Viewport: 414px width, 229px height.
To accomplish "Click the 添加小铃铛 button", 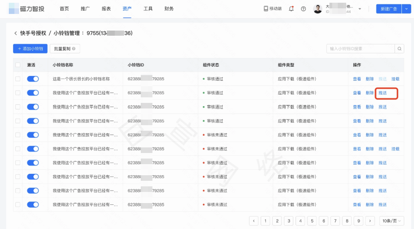I will [x=30, y=49].
